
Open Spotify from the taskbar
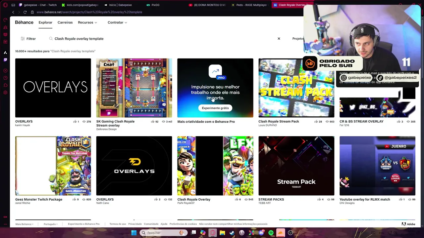coord(271,233)
